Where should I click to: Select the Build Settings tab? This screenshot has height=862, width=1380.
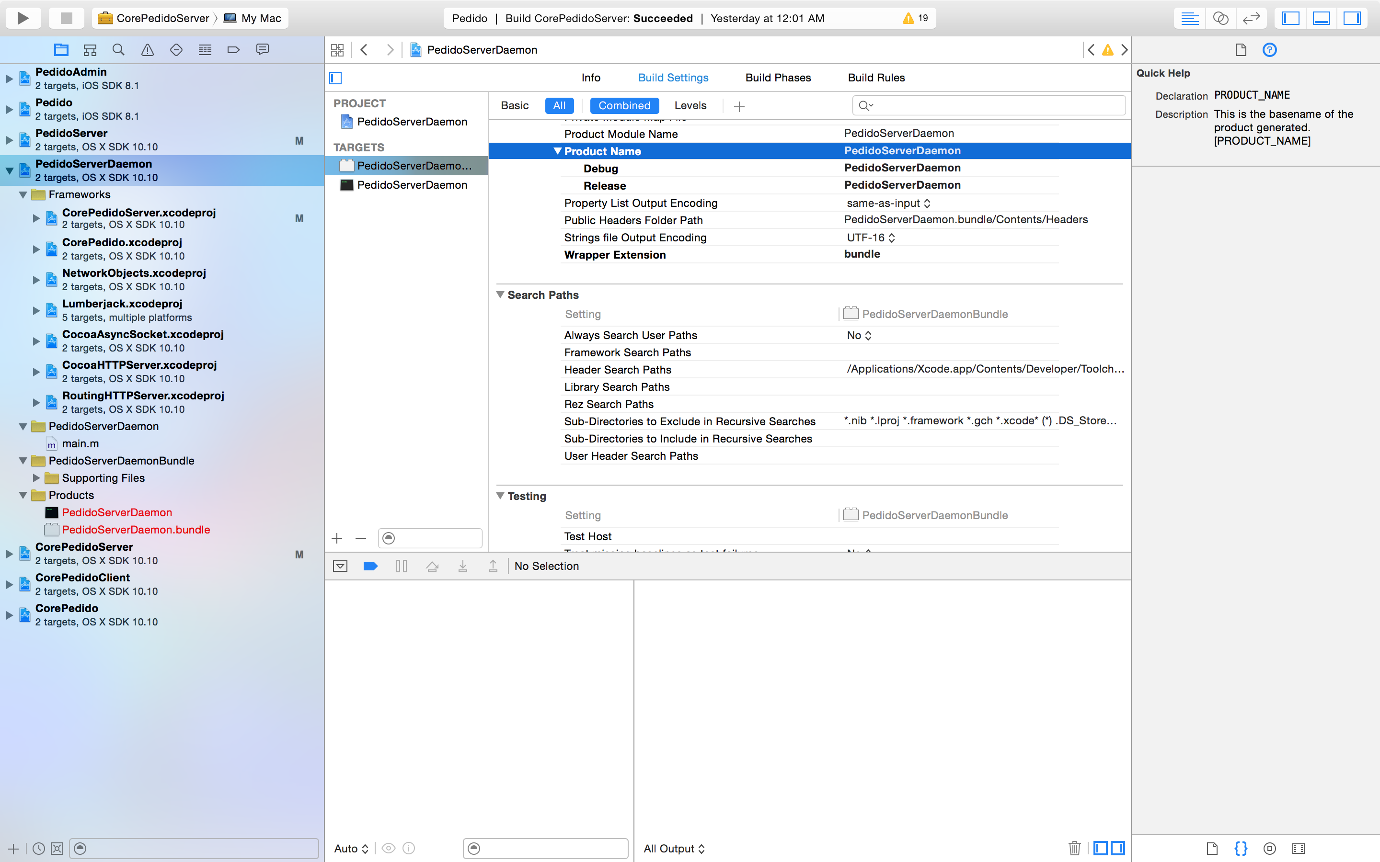point(673,78)
